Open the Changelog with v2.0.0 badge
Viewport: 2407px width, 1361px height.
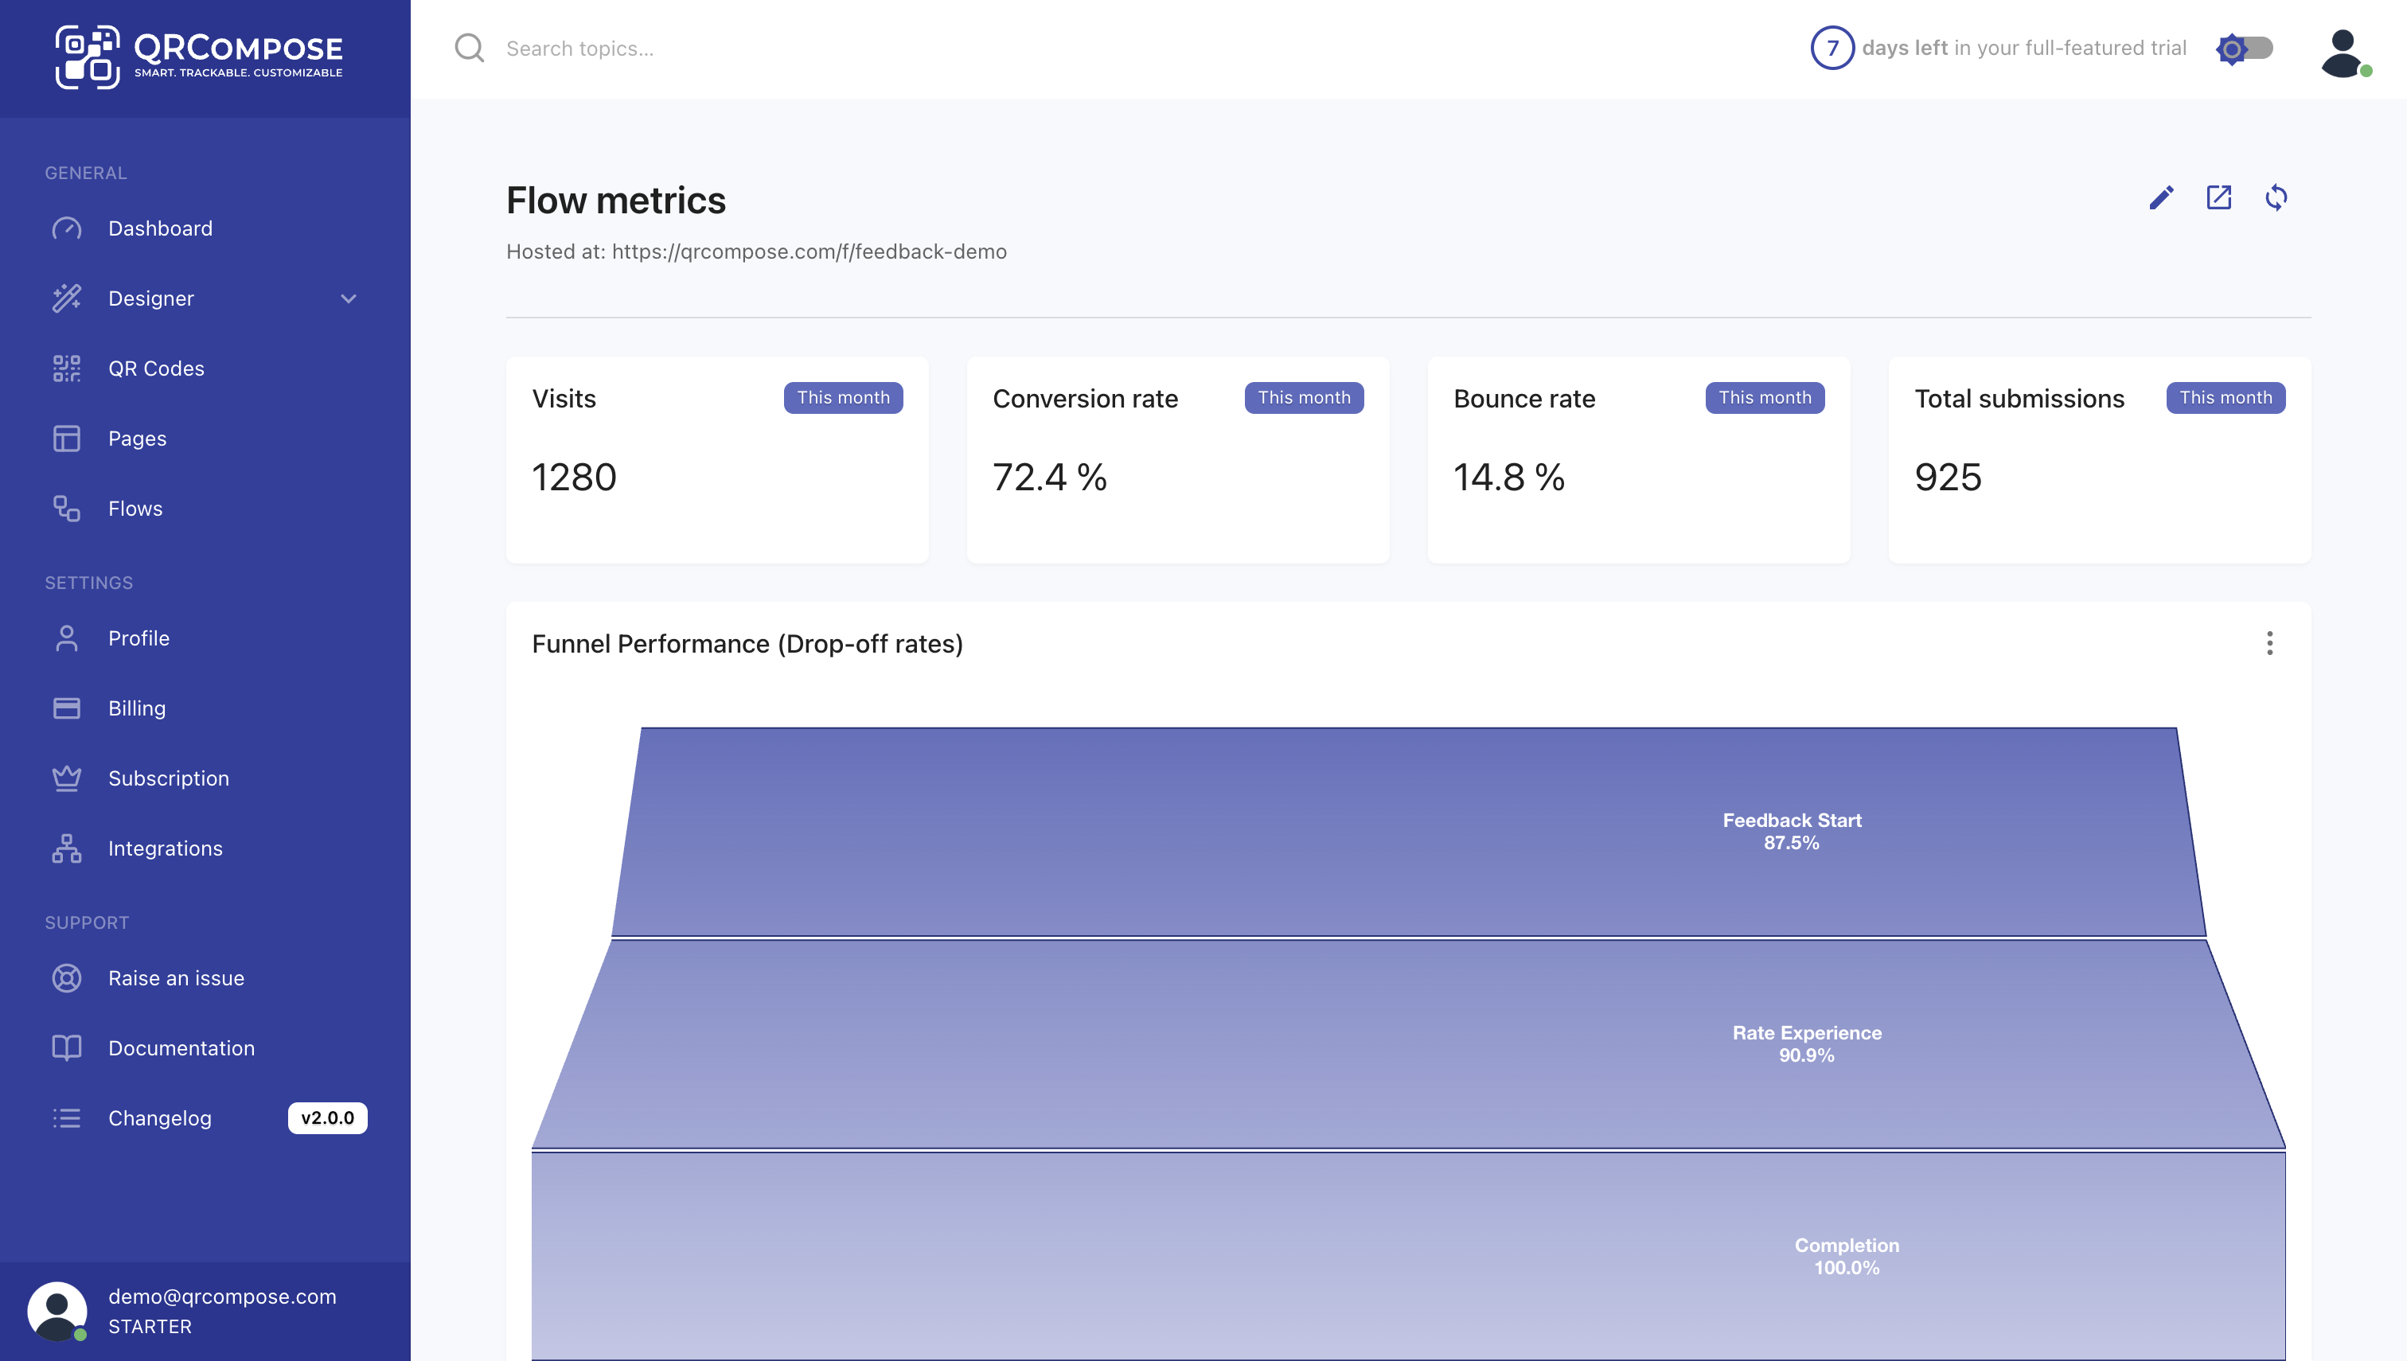point(159,1118)
